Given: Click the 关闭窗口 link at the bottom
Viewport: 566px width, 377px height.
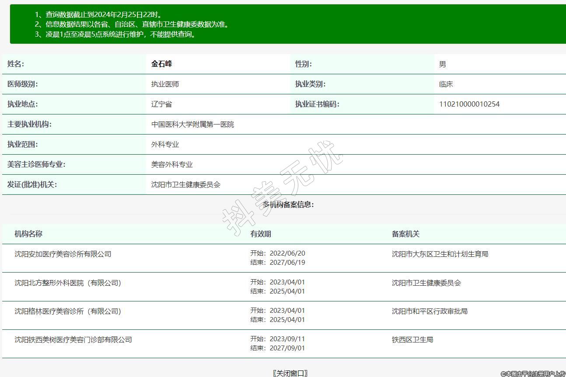Looking at the screenshot, I should click(x=290, y=373).
